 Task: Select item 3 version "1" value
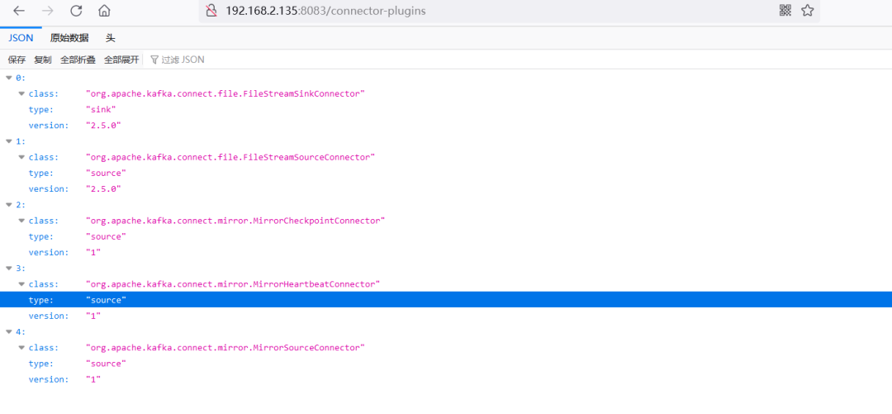click(x=93, y=316)
